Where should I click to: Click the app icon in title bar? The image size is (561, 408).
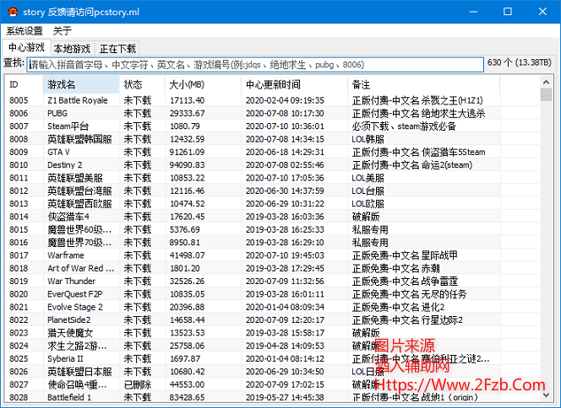[x=13, y=12]
